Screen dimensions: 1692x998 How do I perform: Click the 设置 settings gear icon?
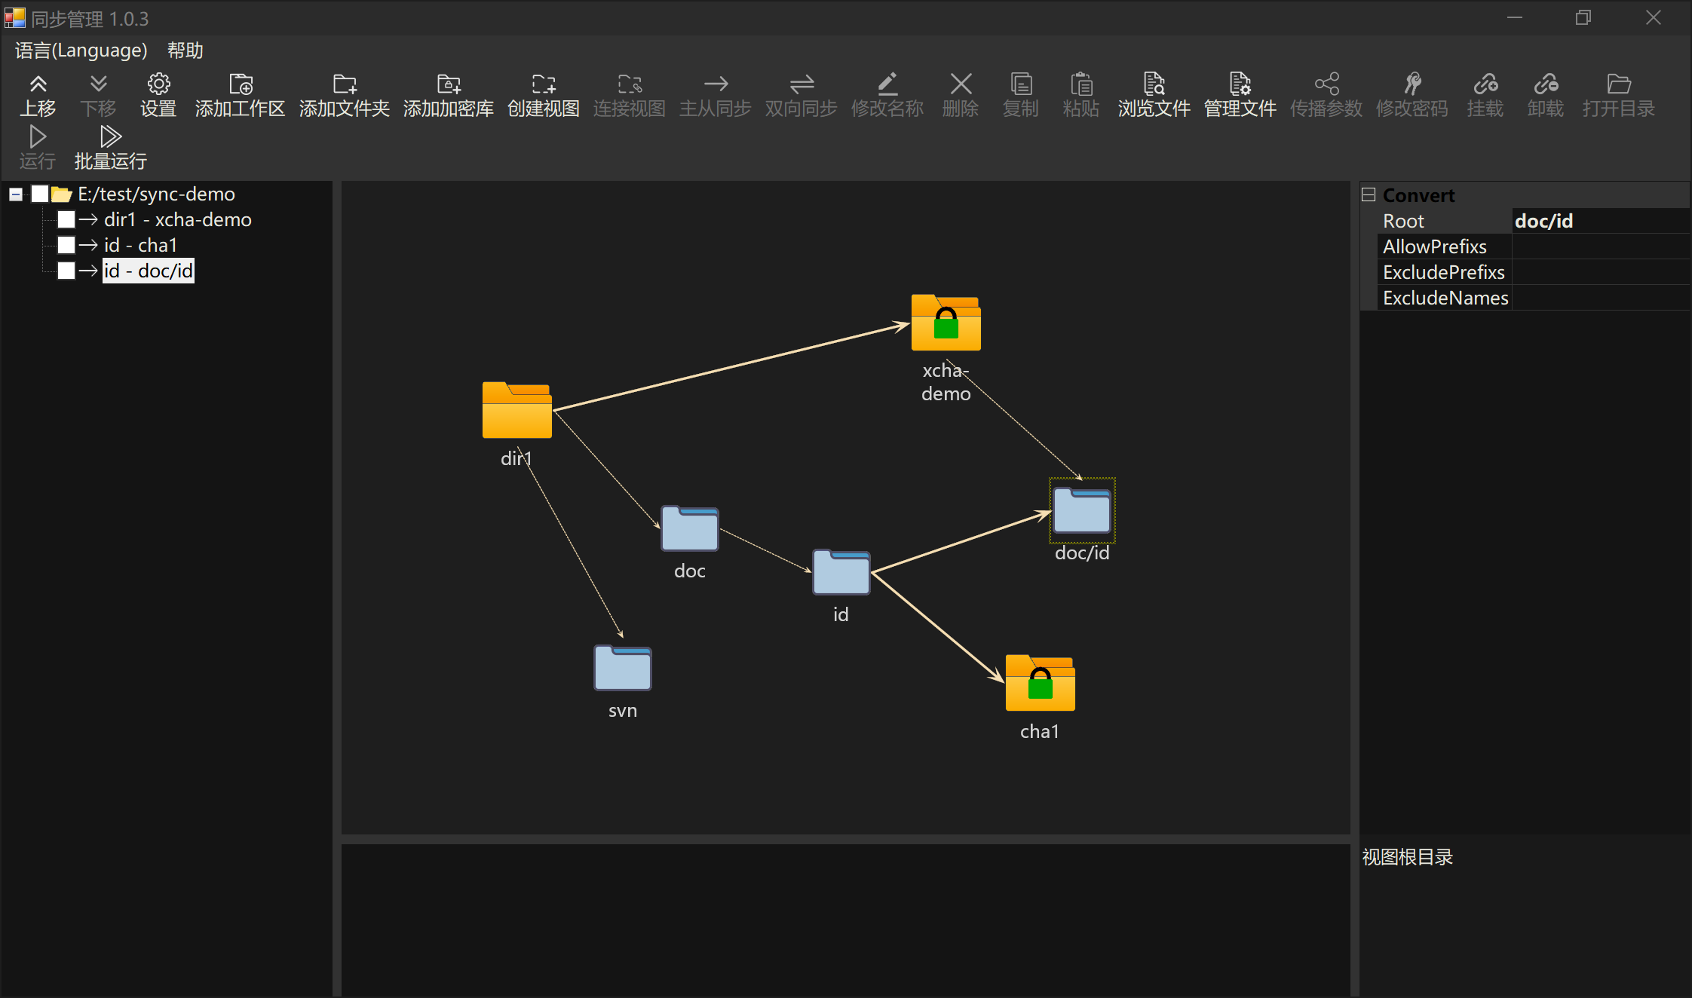tap(158, 84)
